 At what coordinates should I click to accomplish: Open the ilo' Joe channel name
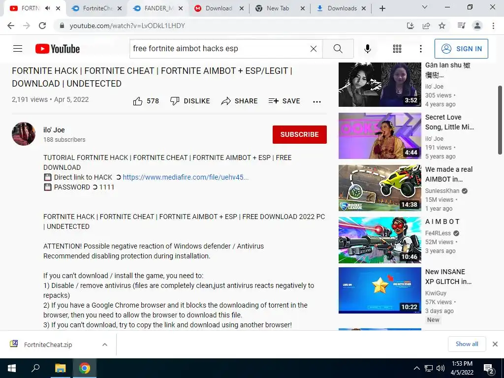point(54,130)
